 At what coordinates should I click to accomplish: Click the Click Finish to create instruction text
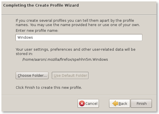49,88
